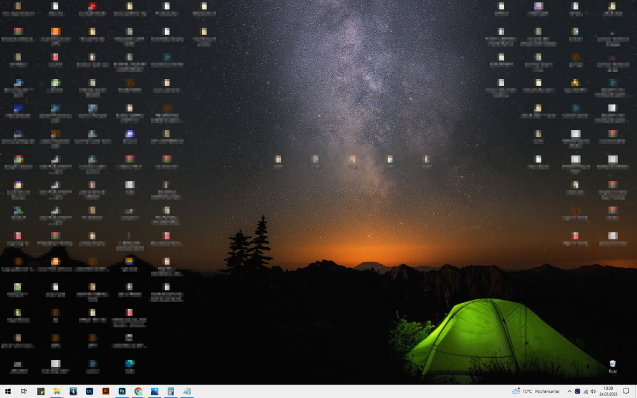Open the Windows Start menu
This screenshot has width=637, height=398.
[x=8, y=391]
